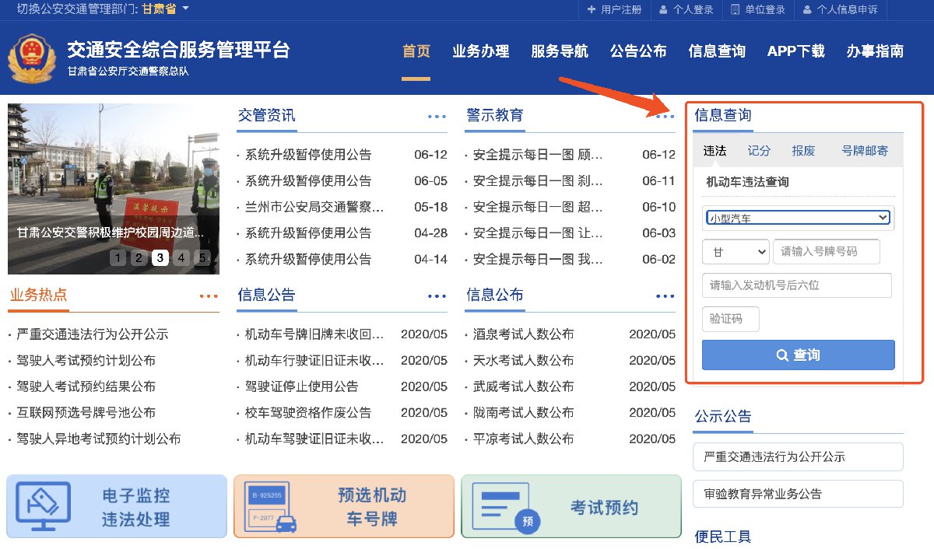934x549 pixels.
Task: Open the 电子监控违法处理 card
Action: (x=116, y=506)
